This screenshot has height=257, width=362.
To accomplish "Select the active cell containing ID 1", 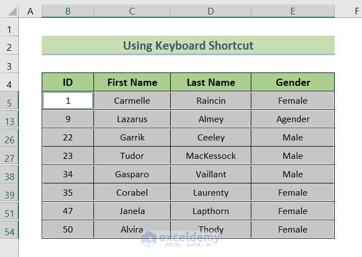I will pyautogui.click(x=68, y=100).
